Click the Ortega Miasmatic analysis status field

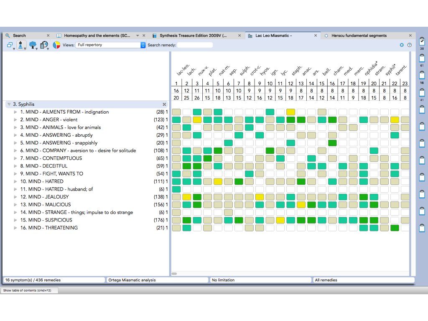pyautogui.click(x=157, y=280)
